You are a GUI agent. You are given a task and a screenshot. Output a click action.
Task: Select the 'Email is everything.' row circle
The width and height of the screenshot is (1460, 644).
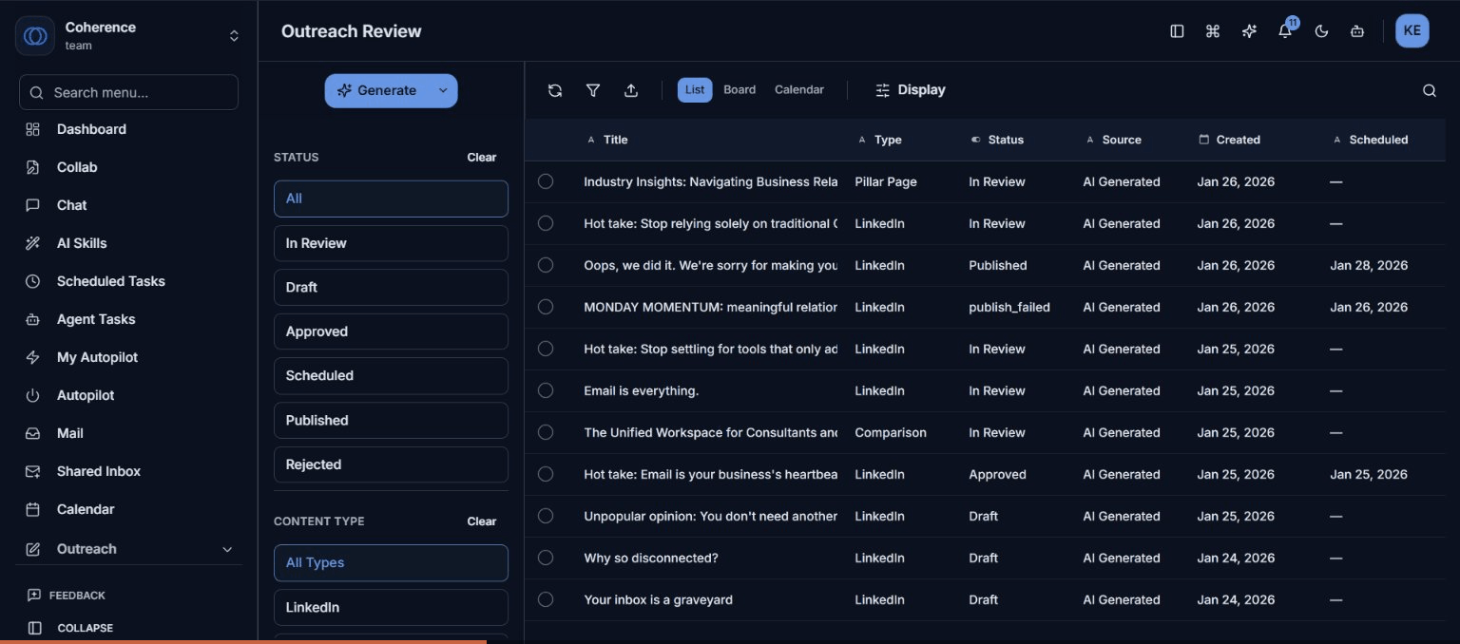pos(546,390)
